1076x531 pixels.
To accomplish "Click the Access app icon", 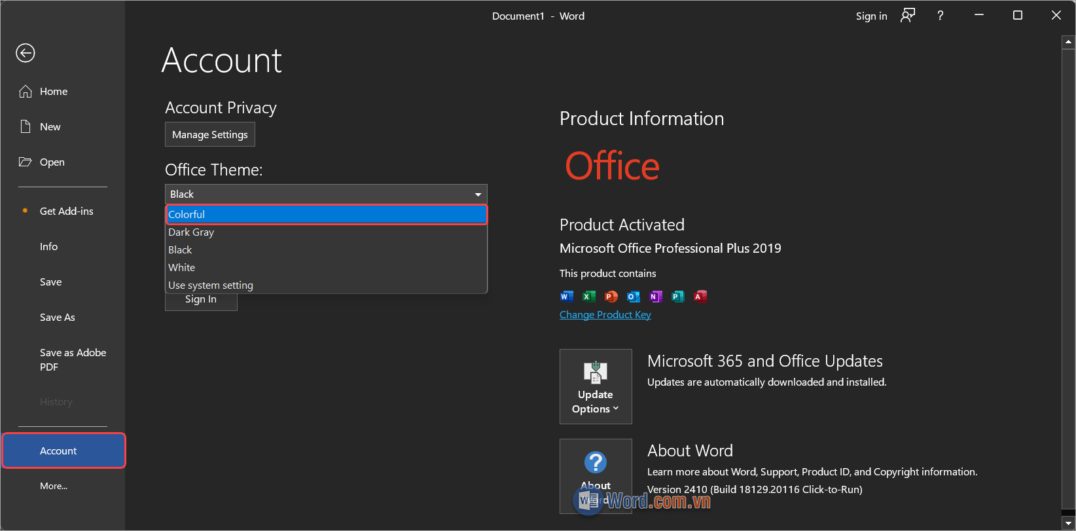I will click(x=700, y=296).
